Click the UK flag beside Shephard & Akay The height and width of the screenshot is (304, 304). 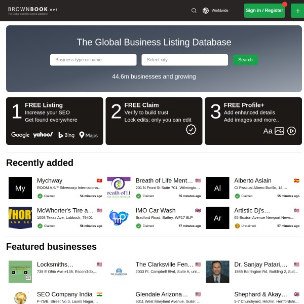[296, 294]
